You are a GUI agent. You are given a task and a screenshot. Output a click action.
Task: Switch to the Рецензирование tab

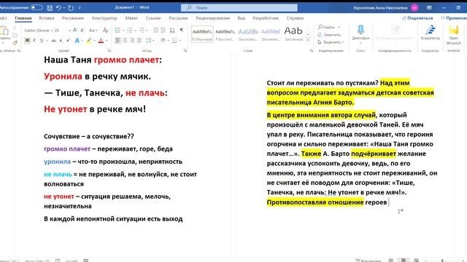[x=212, y=18]
